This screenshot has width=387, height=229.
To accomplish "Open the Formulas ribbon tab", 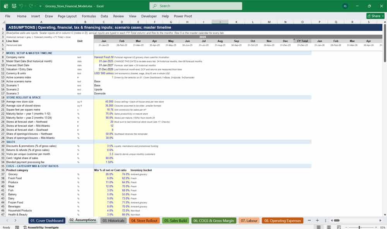I will (x=89, y=16).
